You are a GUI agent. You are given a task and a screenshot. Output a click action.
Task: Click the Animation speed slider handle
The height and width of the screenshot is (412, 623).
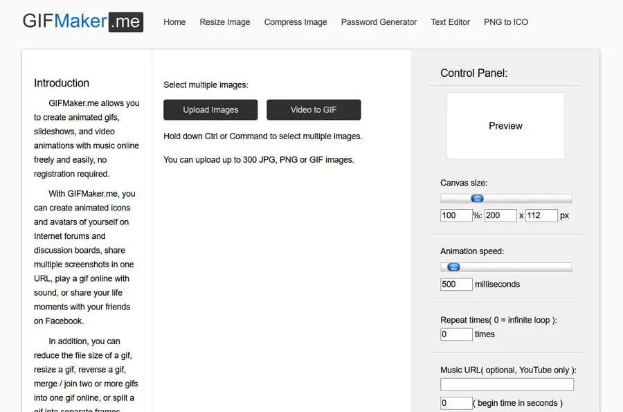click(453, 267)
